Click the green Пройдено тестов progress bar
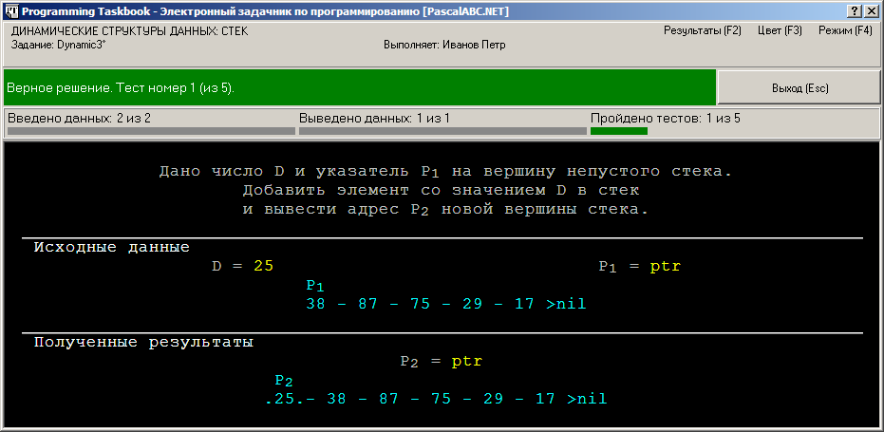The width and height of the screenshot is (884, 432). (x=619, y=131)
